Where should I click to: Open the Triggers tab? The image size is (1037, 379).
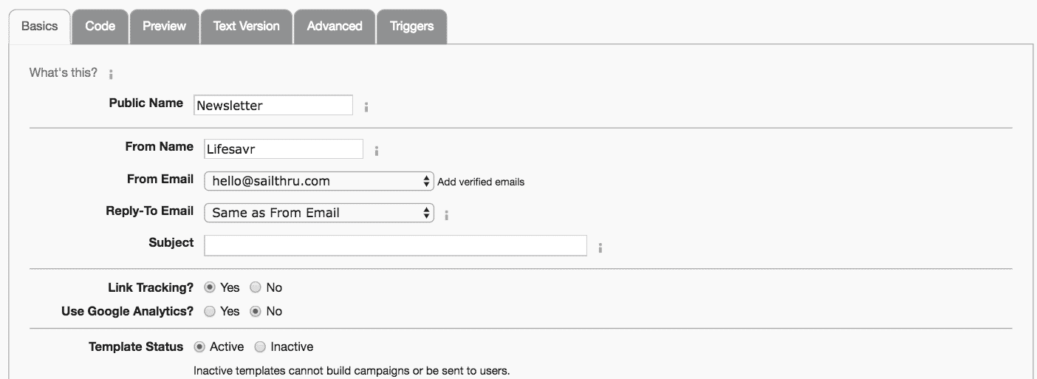[411, 27]
